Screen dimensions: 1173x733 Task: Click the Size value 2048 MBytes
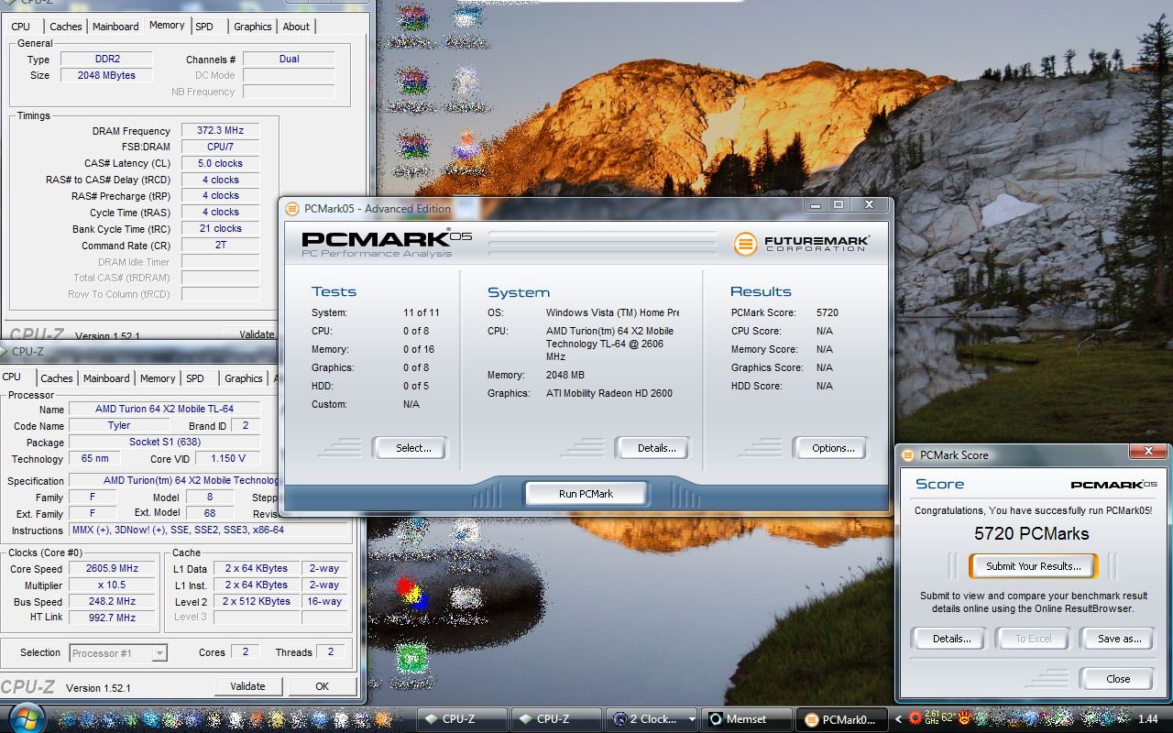107,75
